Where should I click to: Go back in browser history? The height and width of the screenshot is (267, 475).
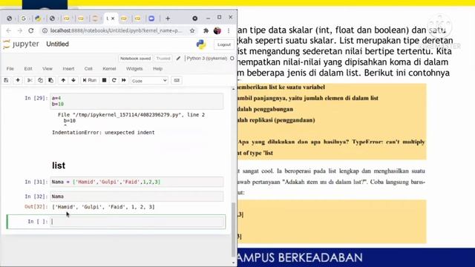coord(8,30)
